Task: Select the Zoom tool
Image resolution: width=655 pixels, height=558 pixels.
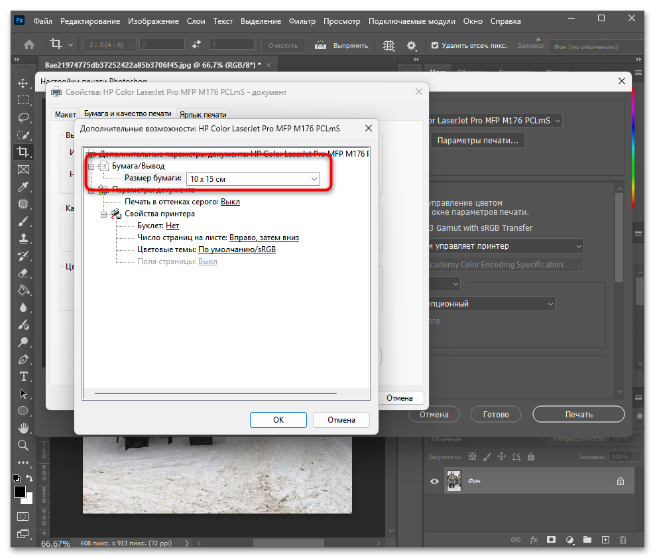Action: pos(23,445)
